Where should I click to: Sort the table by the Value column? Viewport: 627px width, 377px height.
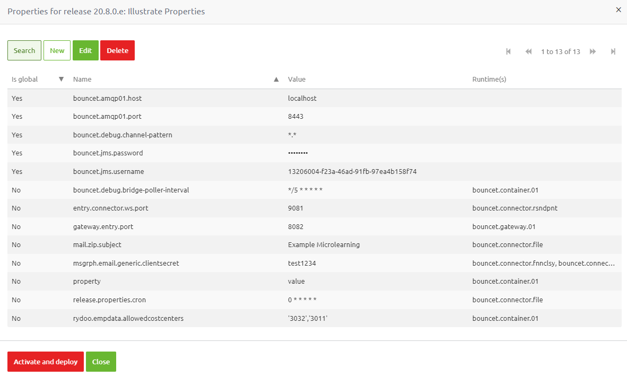coord(297,79)
